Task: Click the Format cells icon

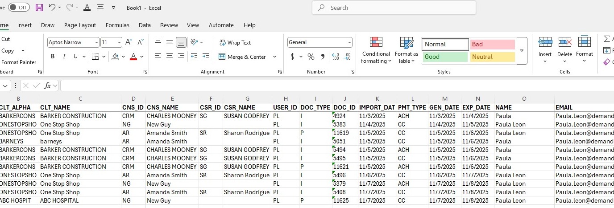Action: pyautogui.click(x=584, y=42)
